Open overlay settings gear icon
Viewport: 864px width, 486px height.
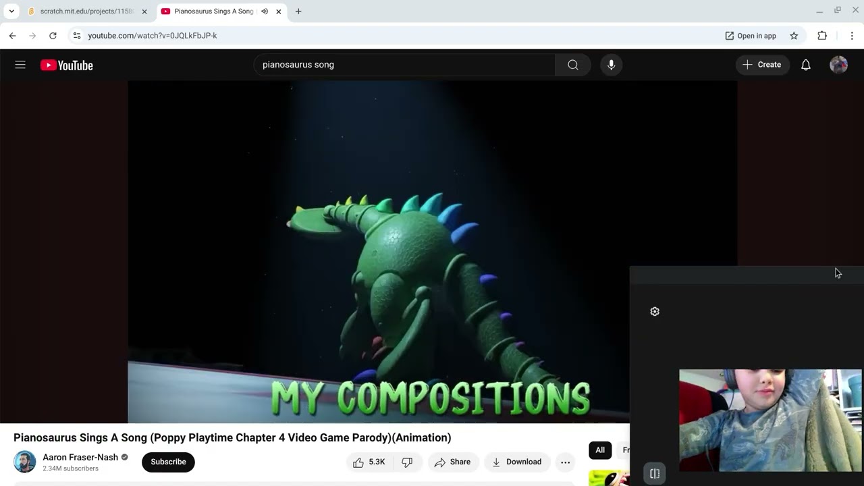[x=655, y=311]
